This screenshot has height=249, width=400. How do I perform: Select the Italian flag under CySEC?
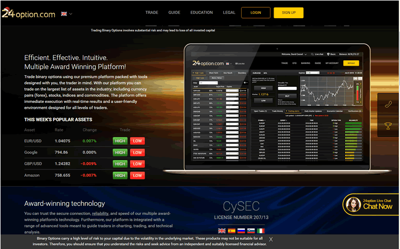[x=261, y=231]
